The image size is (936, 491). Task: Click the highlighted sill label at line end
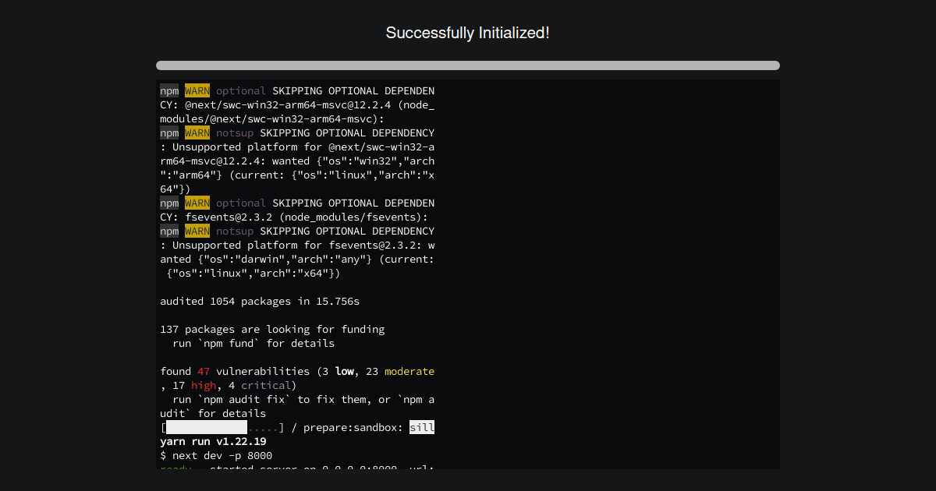(423, 427)
